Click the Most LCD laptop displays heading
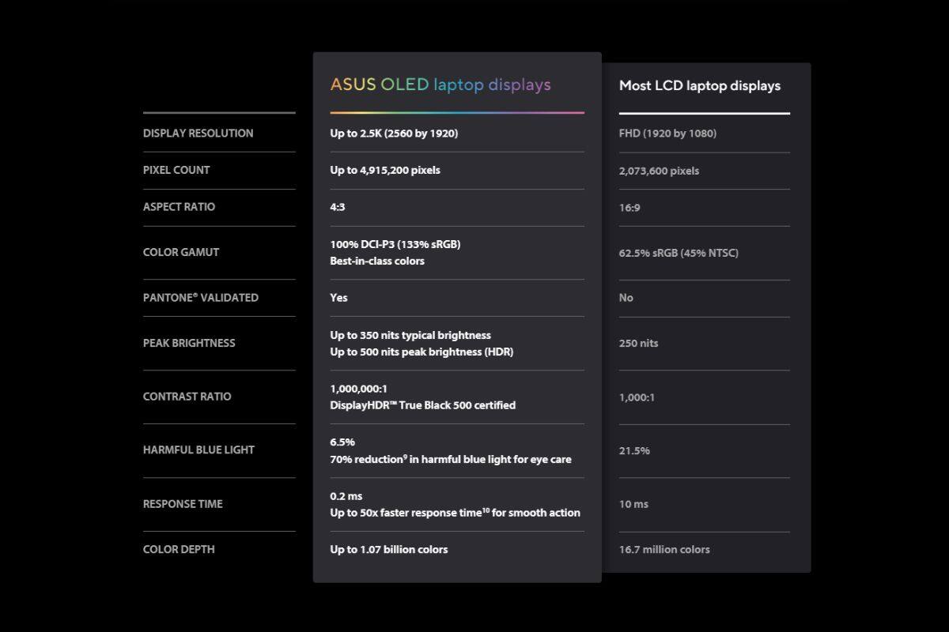Viewport: 949px width, 632px height. tap(699, 85)
